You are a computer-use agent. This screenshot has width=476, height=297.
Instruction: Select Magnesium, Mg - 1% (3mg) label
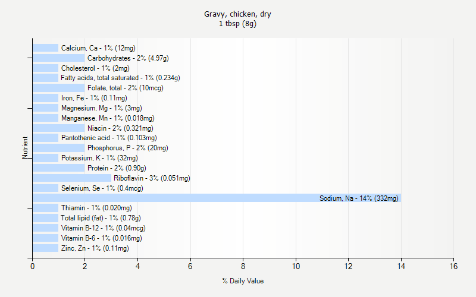tap(102, 108)
